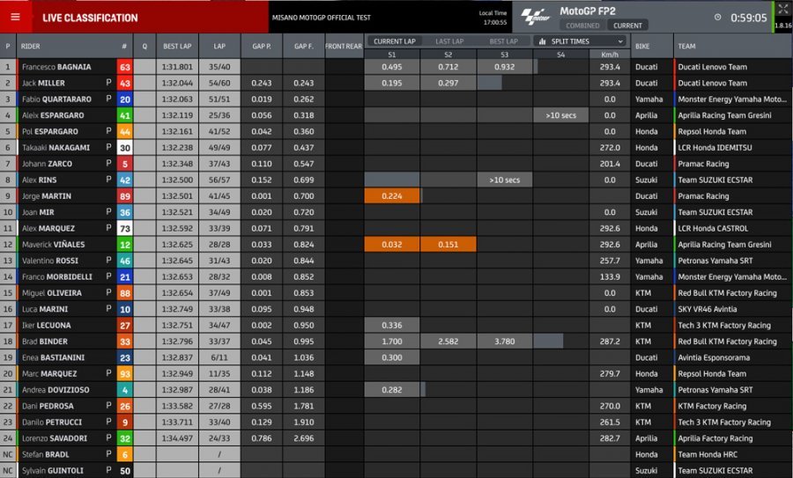Click Bagnaia's red number 63 badge
Viewport: 793px width, 478px height.
(x=124, y=67)
